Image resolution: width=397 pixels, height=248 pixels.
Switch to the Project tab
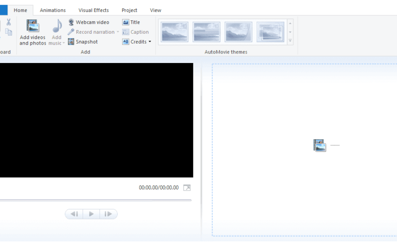[130, 10]
